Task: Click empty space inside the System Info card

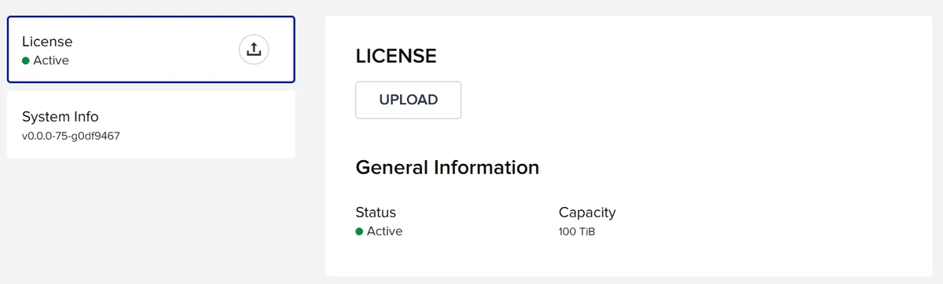Action: coord(212,126)
